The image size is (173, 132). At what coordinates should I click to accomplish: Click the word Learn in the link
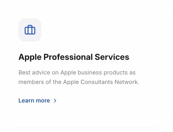pos(26,100)
